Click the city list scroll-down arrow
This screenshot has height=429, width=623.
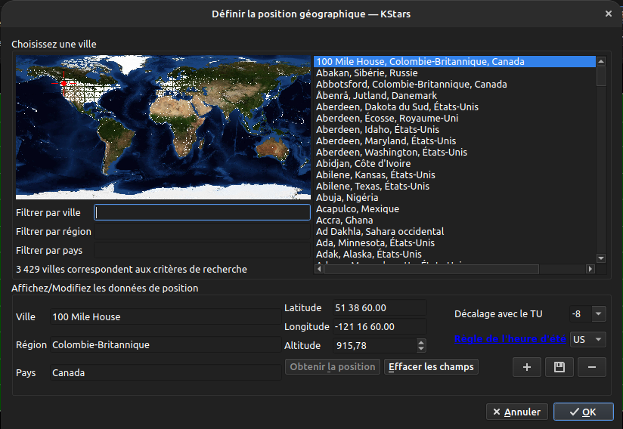pyautogui.click(x=601, y=258)
